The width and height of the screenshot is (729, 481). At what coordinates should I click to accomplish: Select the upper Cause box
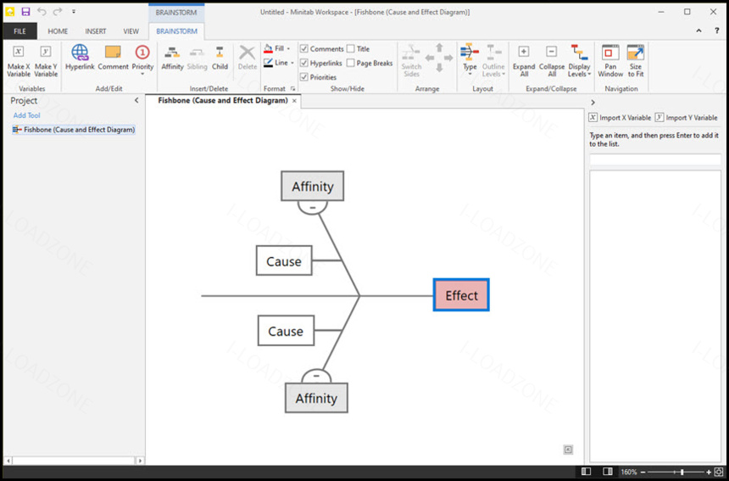pyautogui.click(x=284, y=261)
